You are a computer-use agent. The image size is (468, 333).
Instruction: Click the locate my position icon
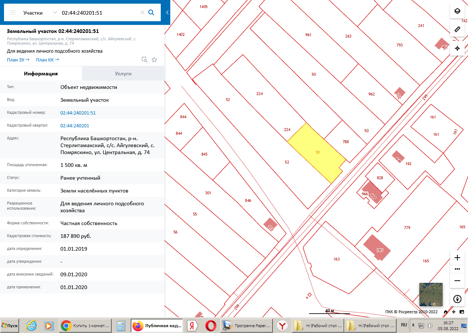tap(457, 48)
